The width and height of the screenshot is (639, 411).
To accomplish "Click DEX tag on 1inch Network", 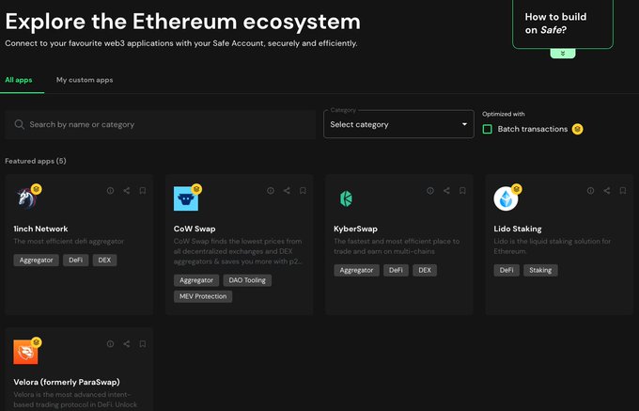I will [104, 261].
